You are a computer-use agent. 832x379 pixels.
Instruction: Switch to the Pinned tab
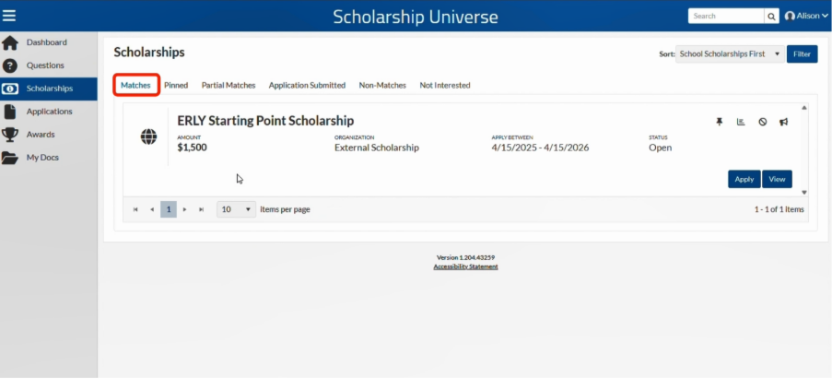(x=176, y=86)
